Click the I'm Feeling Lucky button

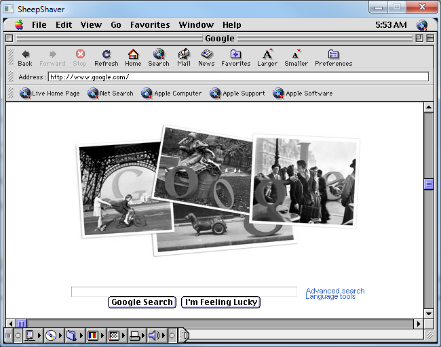point(220,302)
